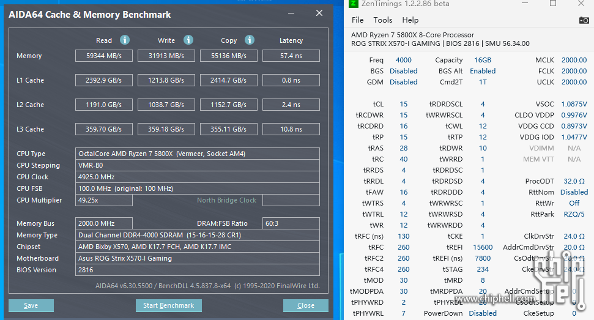Click CPU Stepping value VMR-B0
This screenshot has width=594, height=320.
pos(198,165)
